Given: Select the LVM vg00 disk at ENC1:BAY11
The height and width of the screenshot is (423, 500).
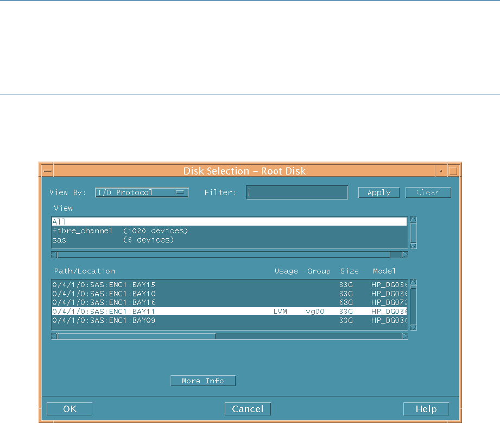Looking at the screenshot, I should (229, 311).
